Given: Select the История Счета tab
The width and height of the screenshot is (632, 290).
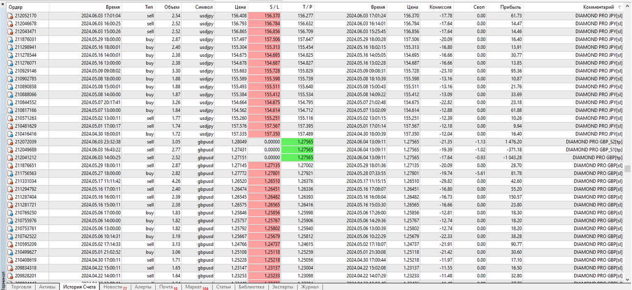Looking at the screenshot, I should coord(79,287).
